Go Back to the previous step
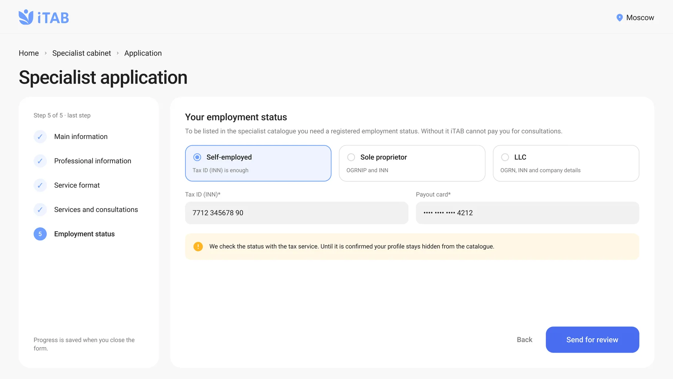This screenshot has width=673, height=379. click(x=524, y=340)
